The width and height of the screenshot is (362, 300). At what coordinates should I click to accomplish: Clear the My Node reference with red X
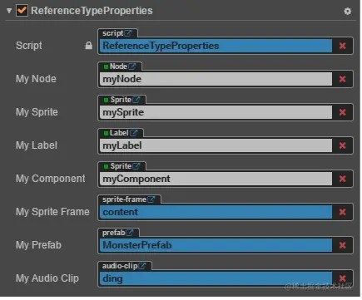[343, 79]
